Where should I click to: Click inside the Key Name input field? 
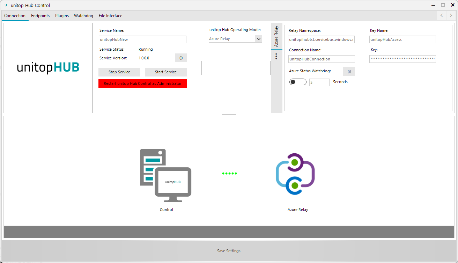coord(402,39)
